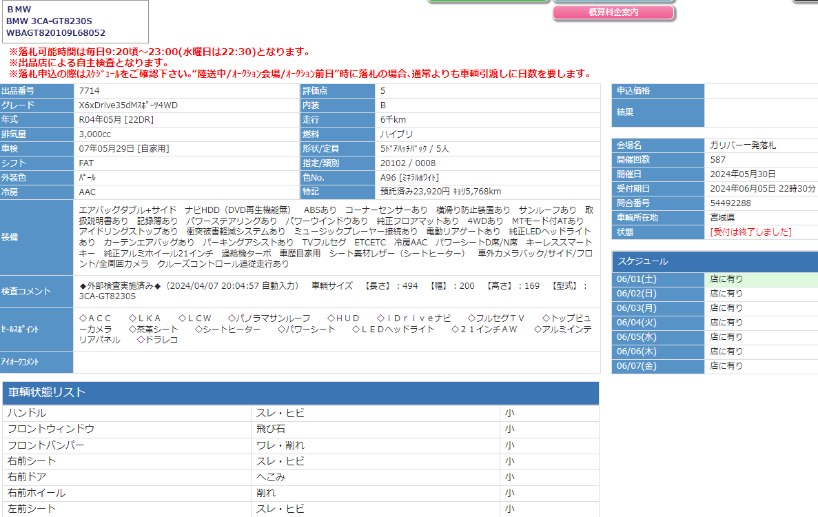Click the スケジュール panel header
This screenshot has width=818, height=517.
[x=714, y=261]
